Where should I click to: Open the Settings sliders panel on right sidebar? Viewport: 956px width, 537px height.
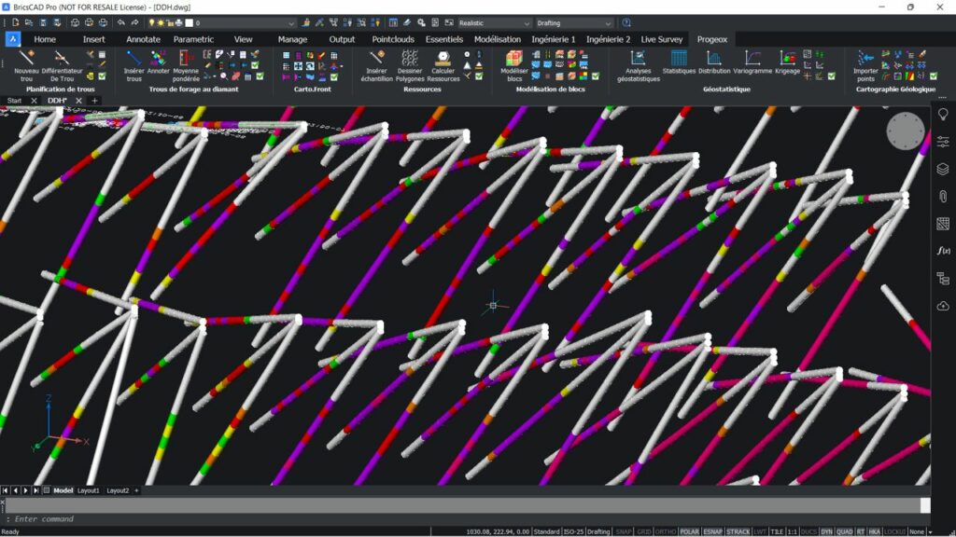click(x=943, y=142)
